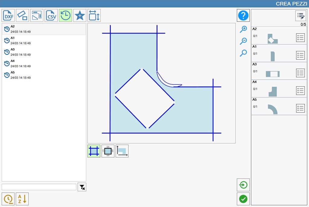The height and width of the screenshot is (207, 309).
Task: Open the edit list icon at top right
Action: click(301, 16)
